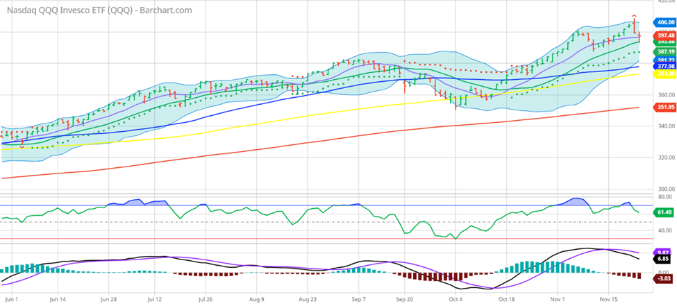This screenshot has height=306, width=677.
Task: Click the yellow 373.30 moving average tag
Action: pos(665,74)
